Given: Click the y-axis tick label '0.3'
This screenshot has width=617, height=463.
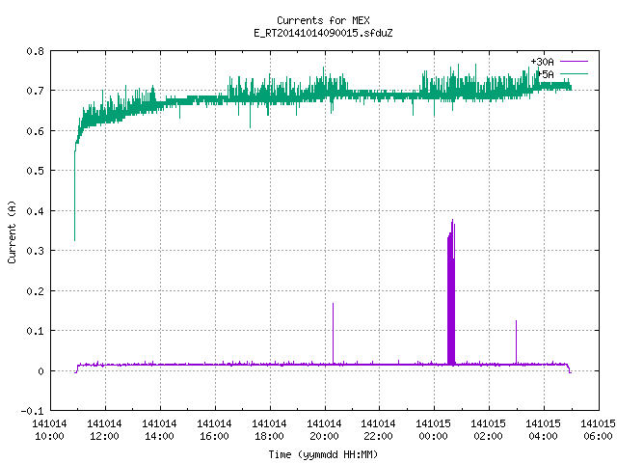Looking at the screenshot, I should tap(35, 251).
